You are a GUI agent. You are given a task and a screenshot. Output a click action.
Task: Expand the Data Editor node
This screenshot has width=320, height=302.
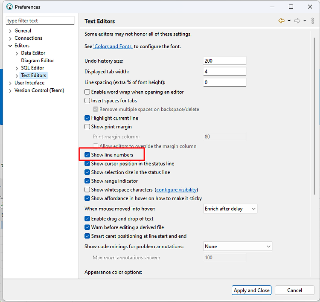(x=17, y=53)
